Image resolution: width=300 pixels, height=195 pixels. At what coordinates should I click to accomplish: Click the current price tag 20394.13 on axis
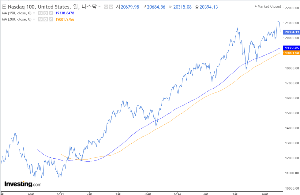(x=291, y=32)
